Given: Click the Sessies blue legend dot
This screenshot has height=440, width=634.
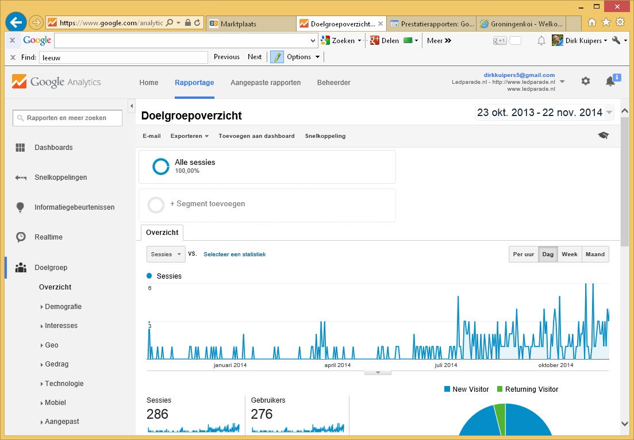Looking at the screenshot, I should (x=149, y=276).
